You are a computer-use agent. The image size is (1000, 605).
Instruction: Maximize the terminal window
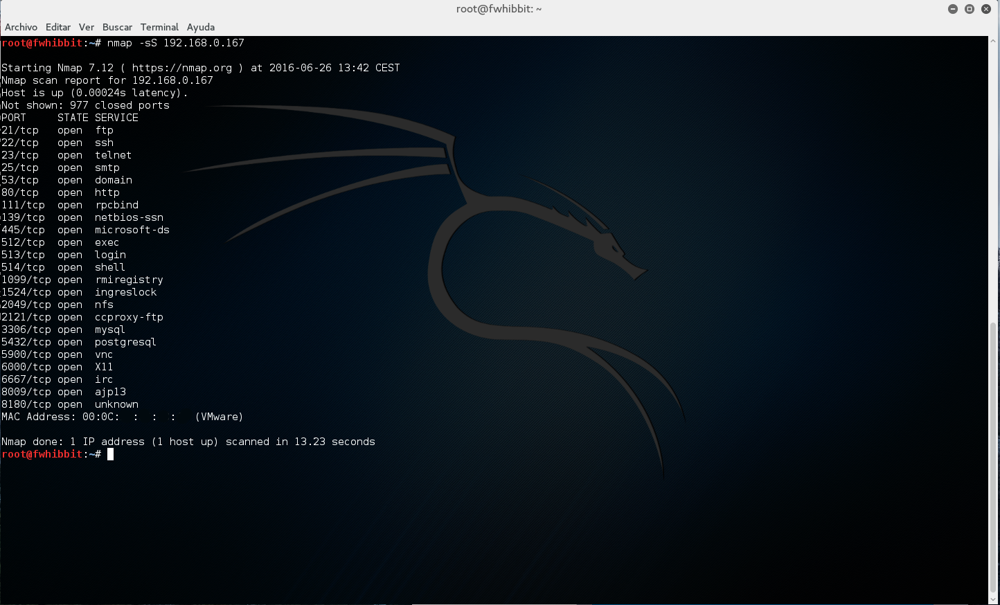pos(970,9)
